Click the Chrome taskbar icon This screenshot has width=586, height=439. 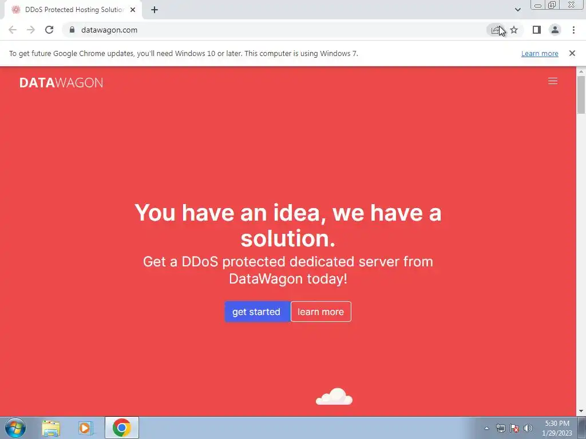(121, 428)
